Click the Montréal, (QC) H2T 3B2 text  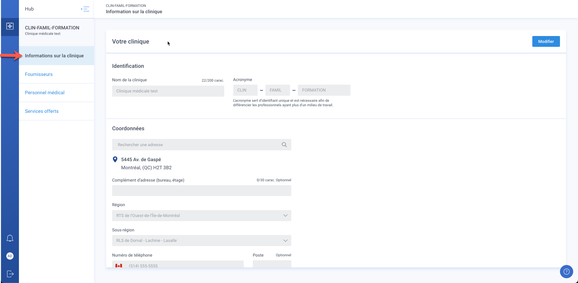(146, 168)
